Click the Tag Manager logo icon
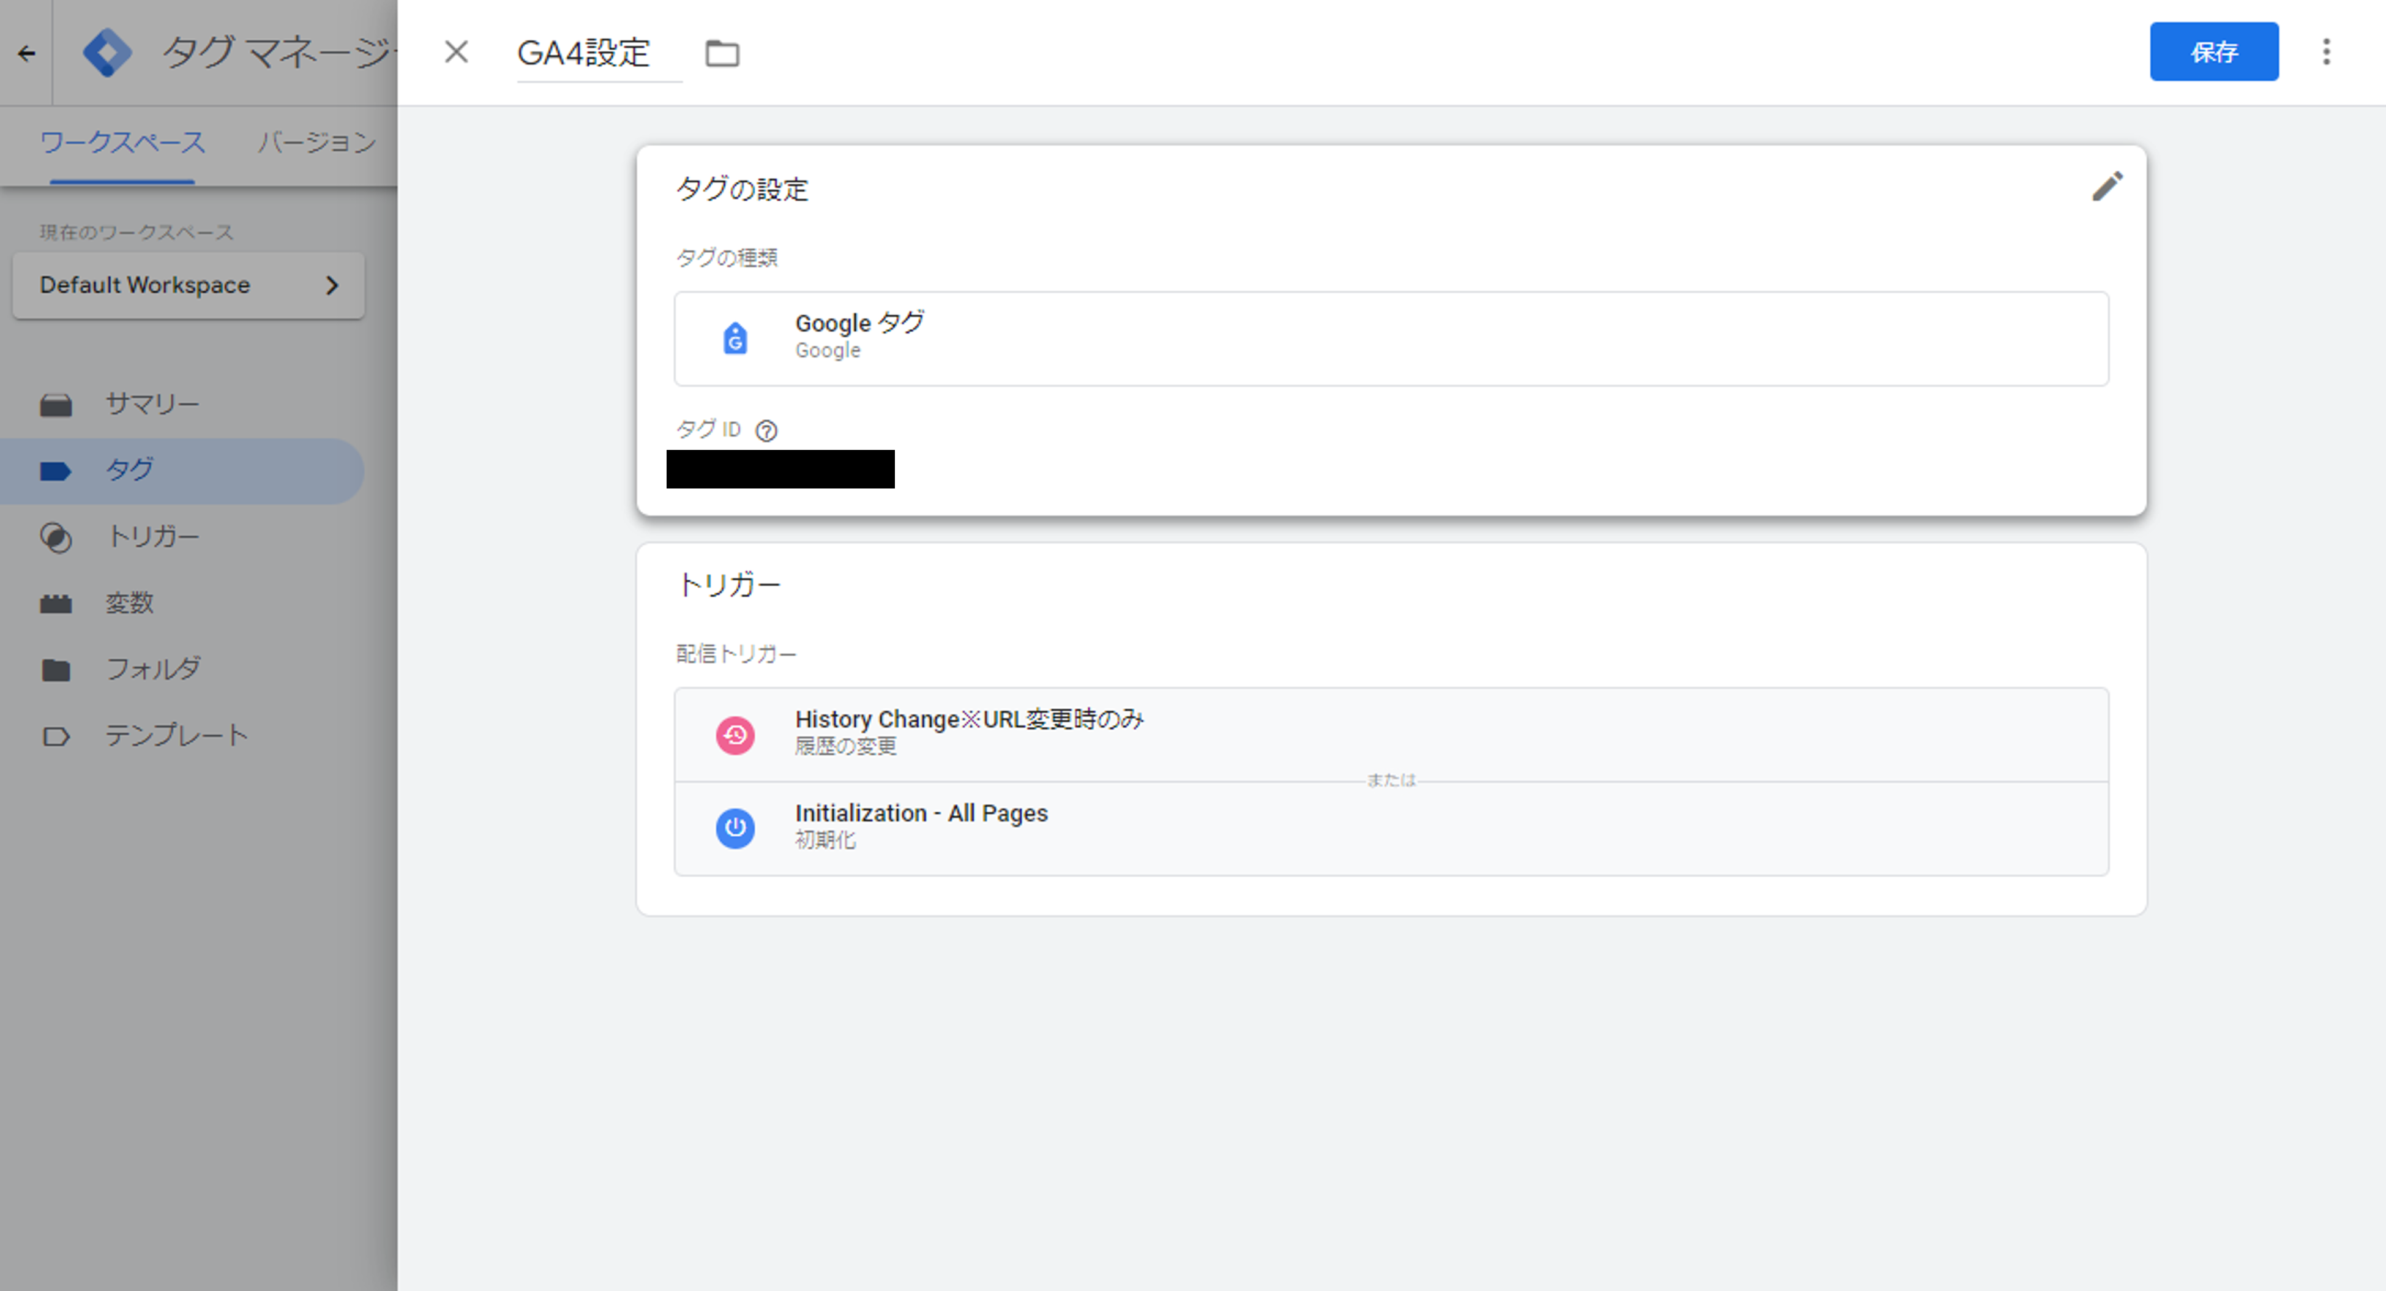 coord(107,53)
